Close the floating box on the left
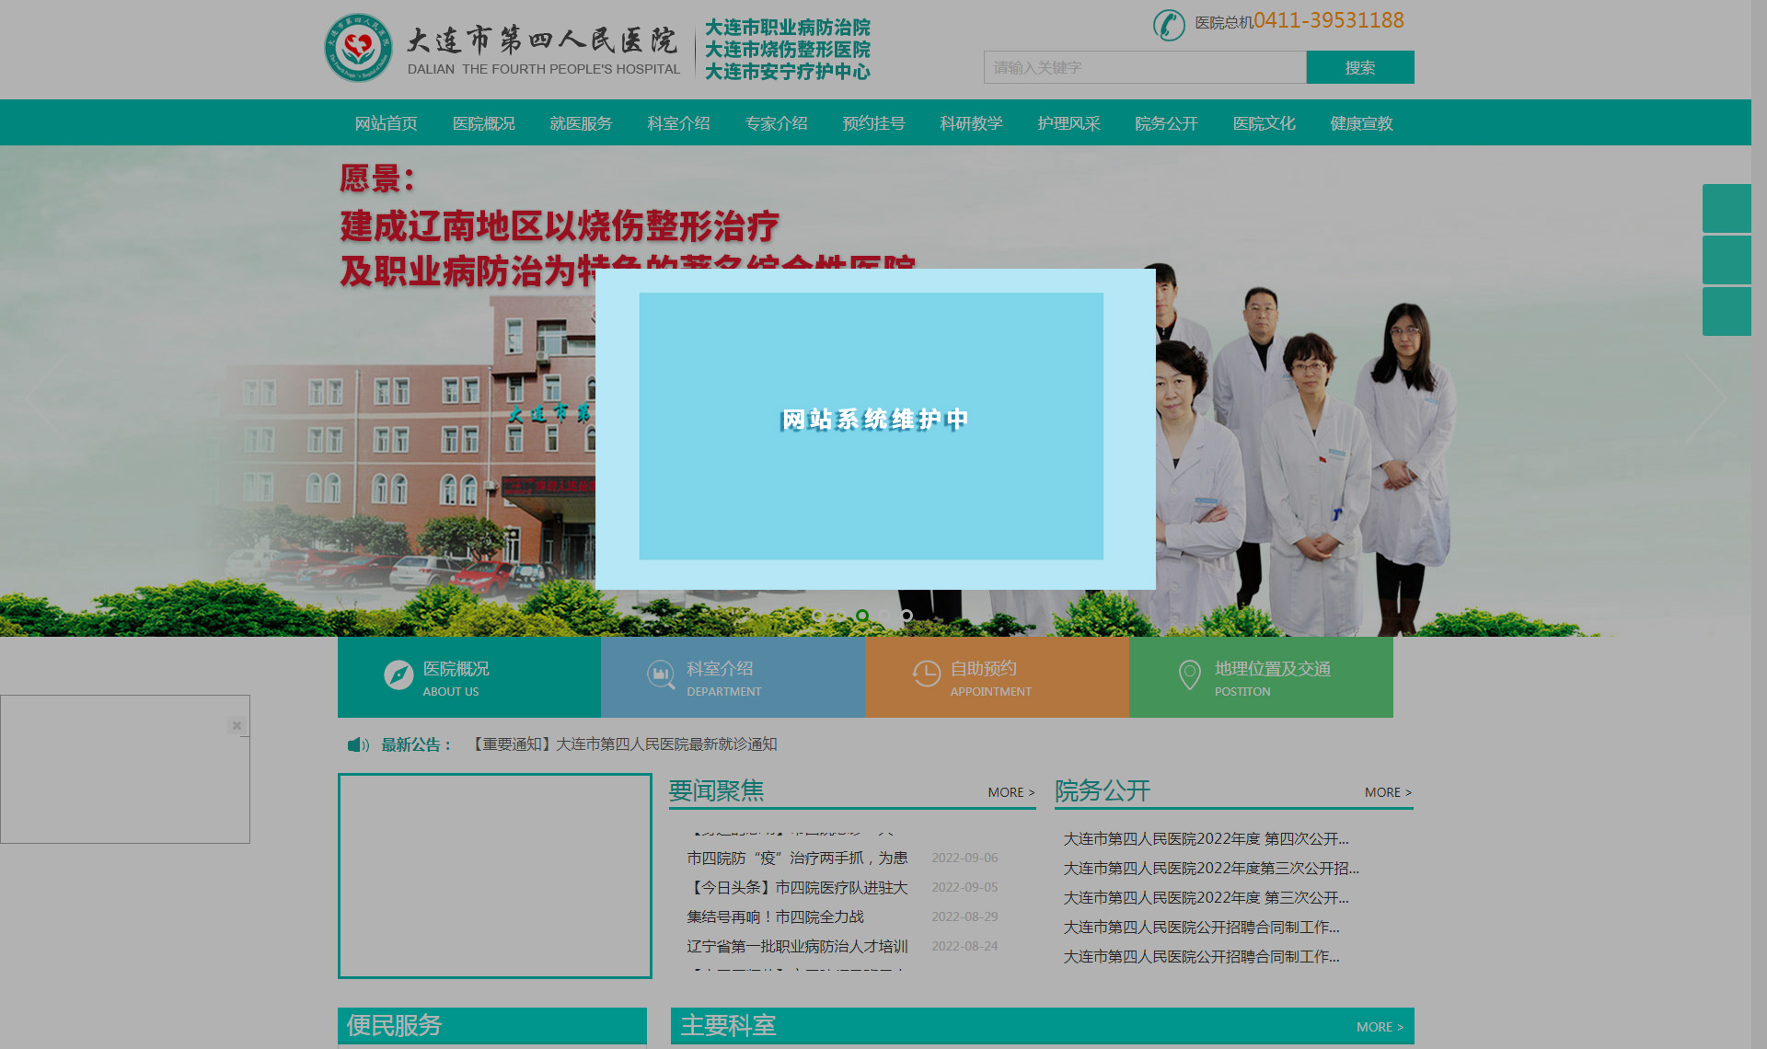Screen dimensions: 1767x1049 237,725
